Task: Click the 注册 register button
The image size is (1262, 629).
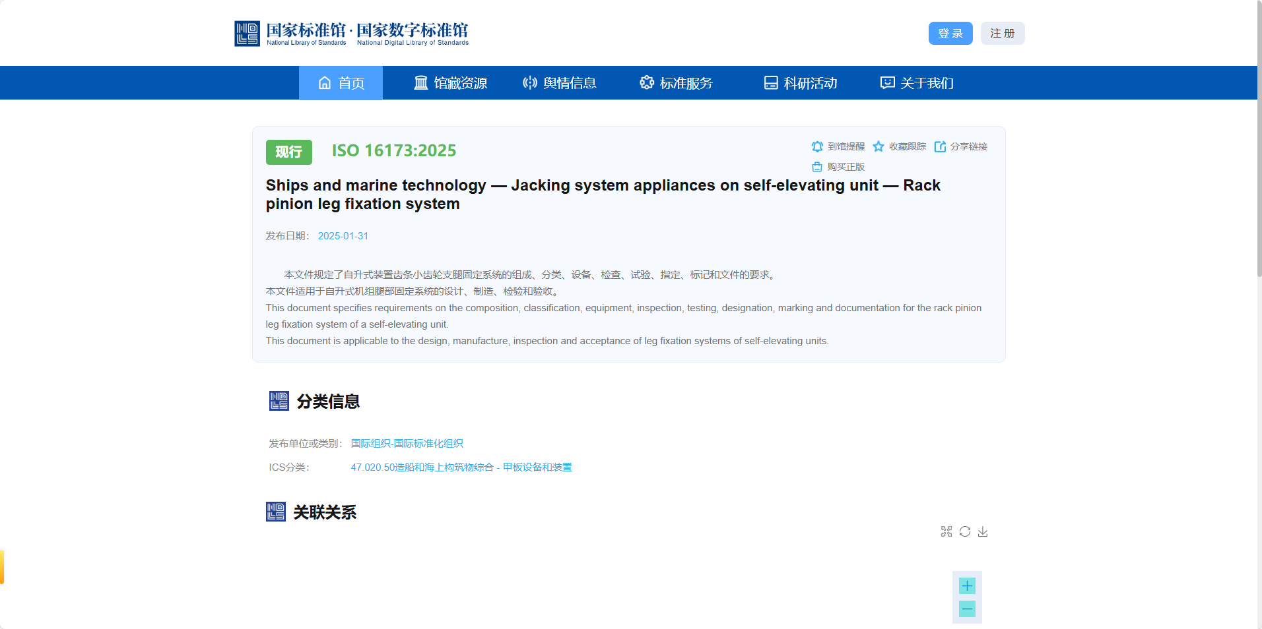Action: point(1002,34)
